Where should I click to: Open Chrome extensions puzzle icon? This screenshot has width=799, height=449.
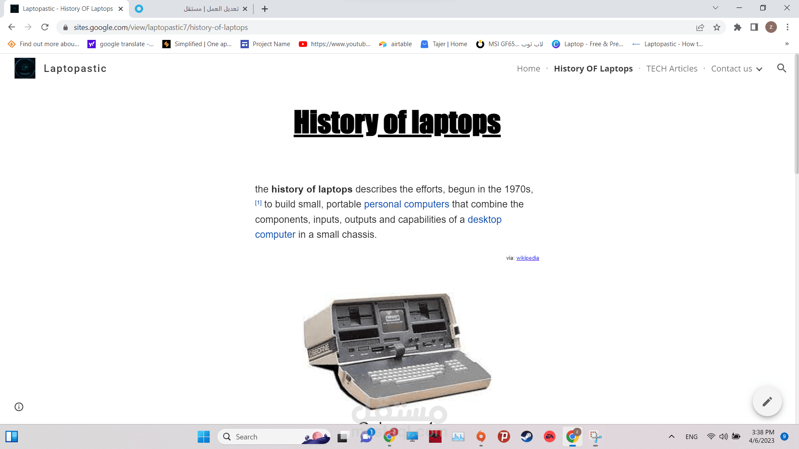point(737,27)
